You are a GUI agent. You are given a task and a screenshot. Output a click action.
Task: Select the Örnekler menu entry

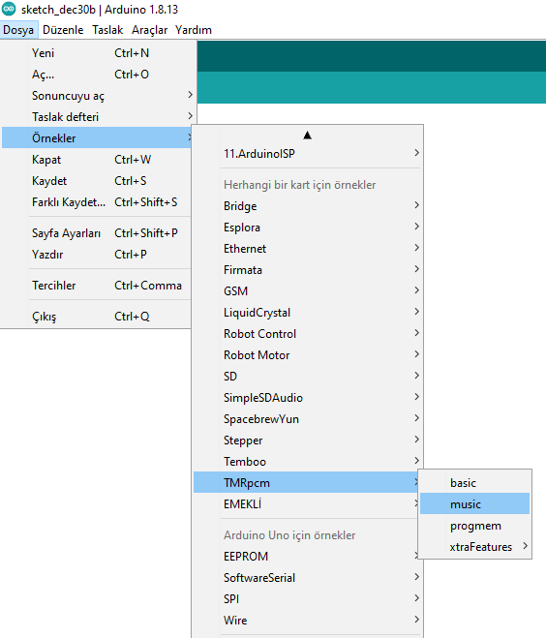[97, 137]
